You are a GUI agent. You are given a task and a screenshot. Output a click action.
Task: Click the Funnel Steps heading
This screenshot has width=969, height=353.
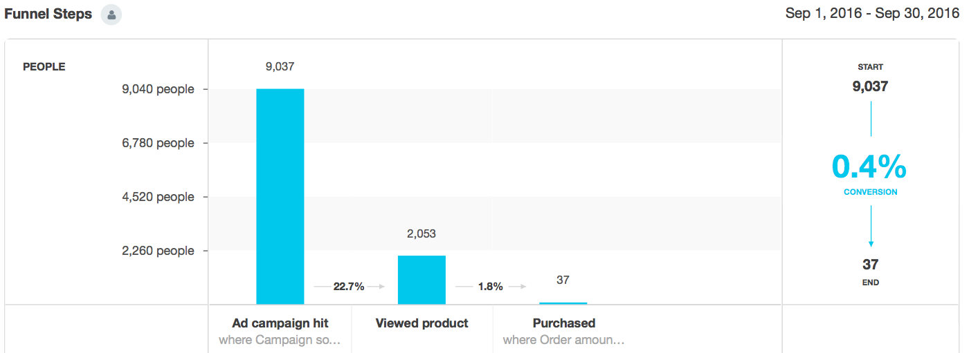click(x=48, y=15)
